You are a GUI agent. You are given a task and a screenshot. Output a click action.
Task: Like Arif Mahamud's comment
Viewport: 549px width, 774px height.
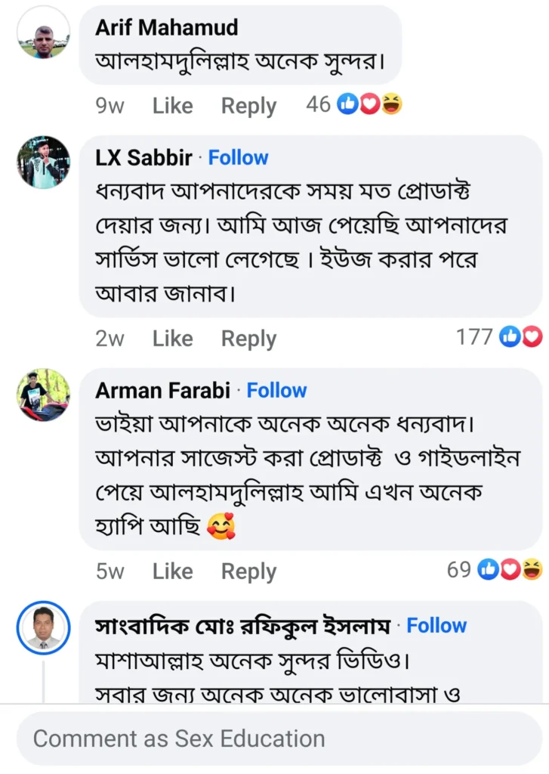tap(172, 106)
